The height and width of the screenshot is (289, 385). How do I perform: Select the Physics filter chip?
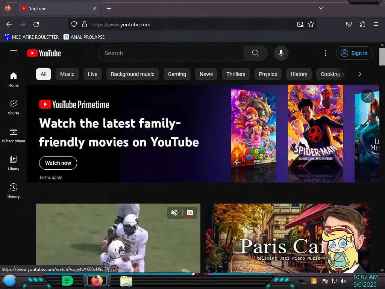(268, 74)
